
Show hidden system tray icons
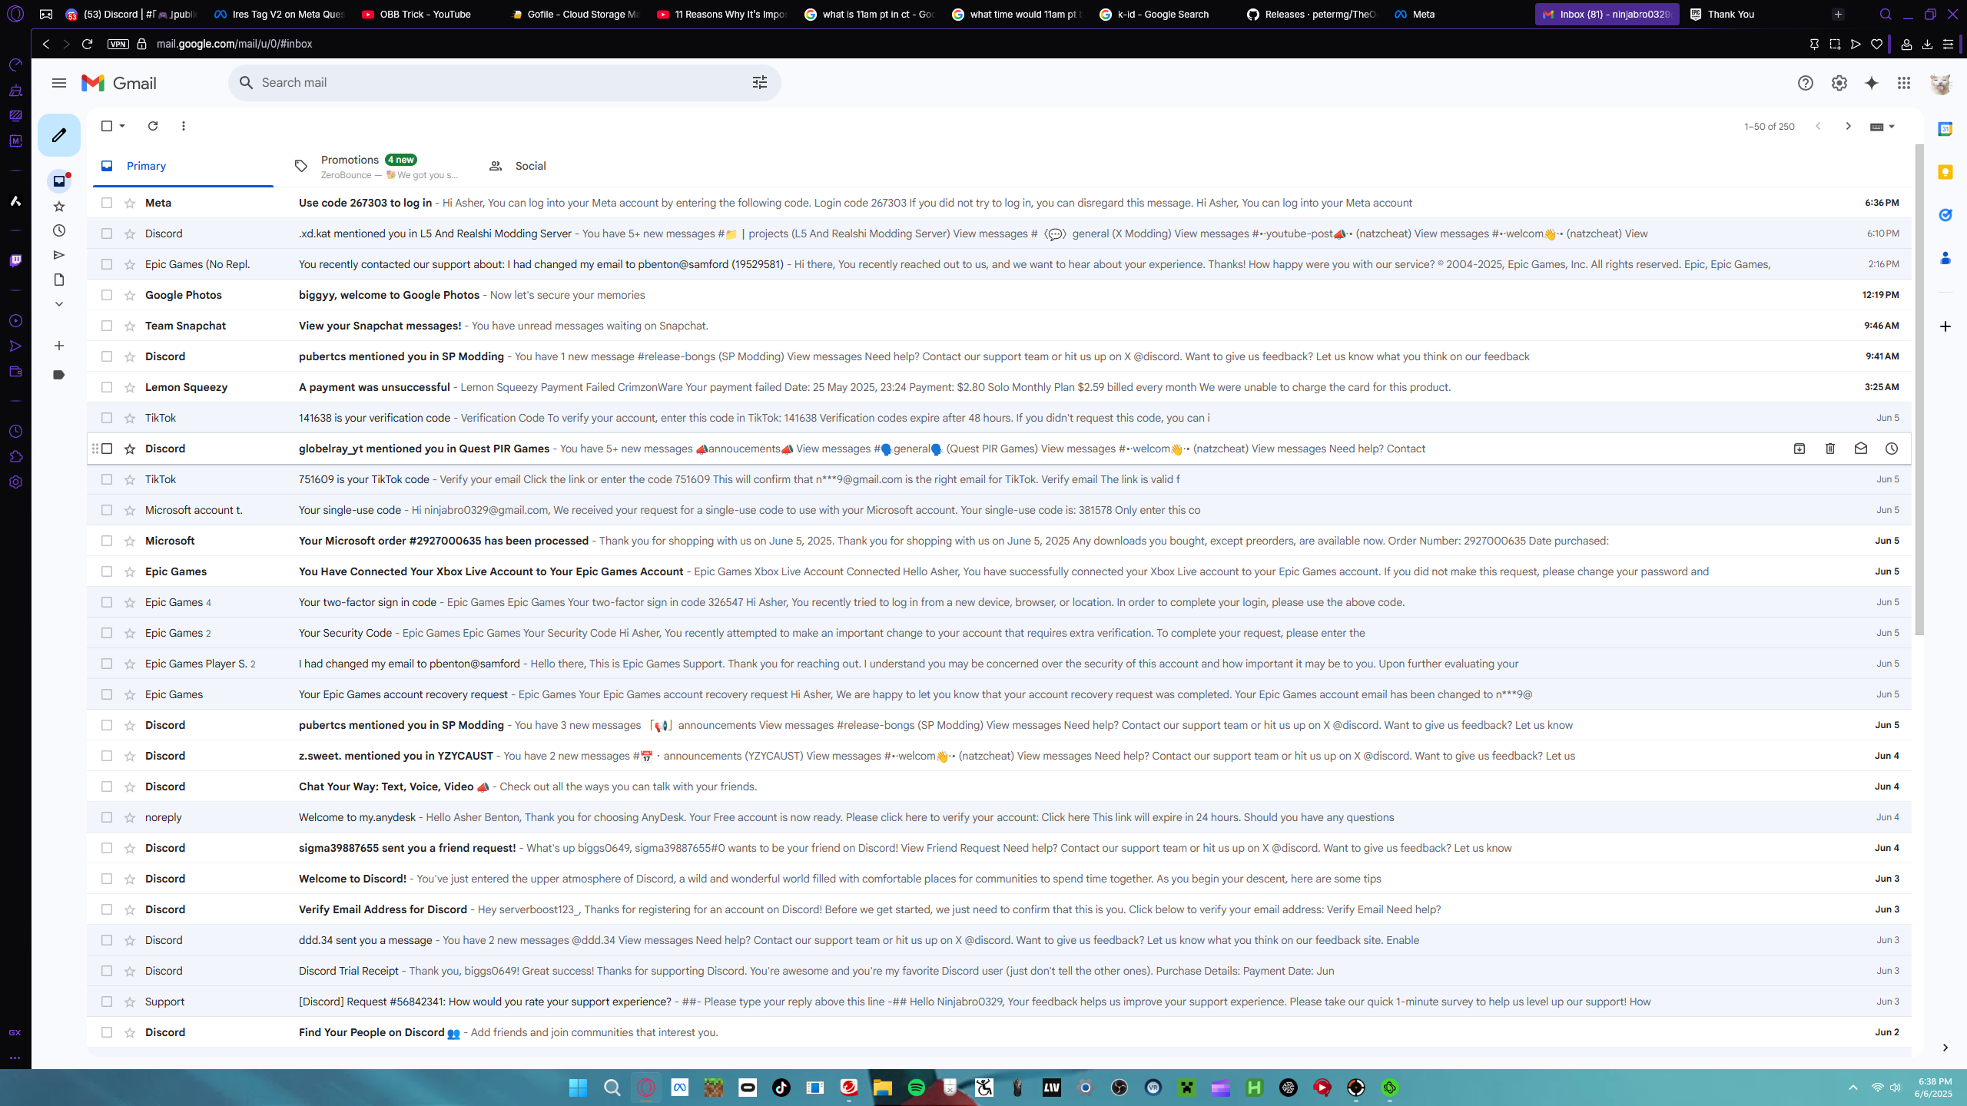coord(1853,1088)
